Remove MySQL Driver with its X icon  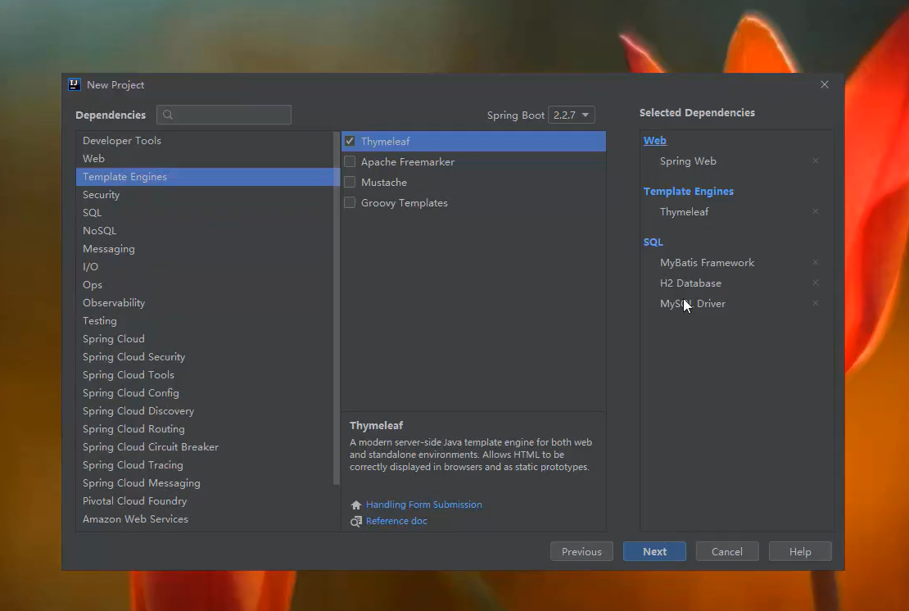[x=816, y=303]
